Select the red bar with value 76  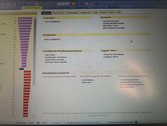pos(27,88)
